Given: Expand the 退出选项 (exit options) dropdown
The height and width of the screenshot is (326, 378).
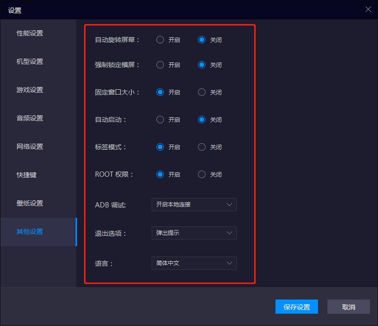Looking at the screenshot, I should tap(194, 233).
